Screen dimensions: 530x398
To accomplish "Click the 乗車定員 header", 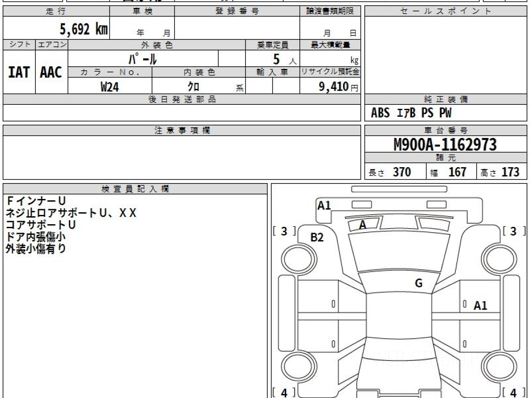I will 273,45.
